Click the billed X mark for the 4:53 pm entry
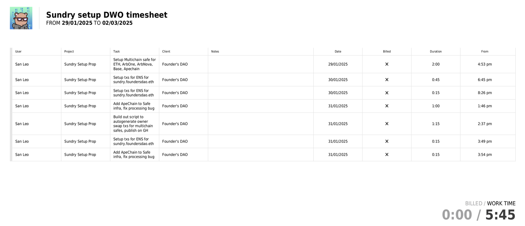 387,64
